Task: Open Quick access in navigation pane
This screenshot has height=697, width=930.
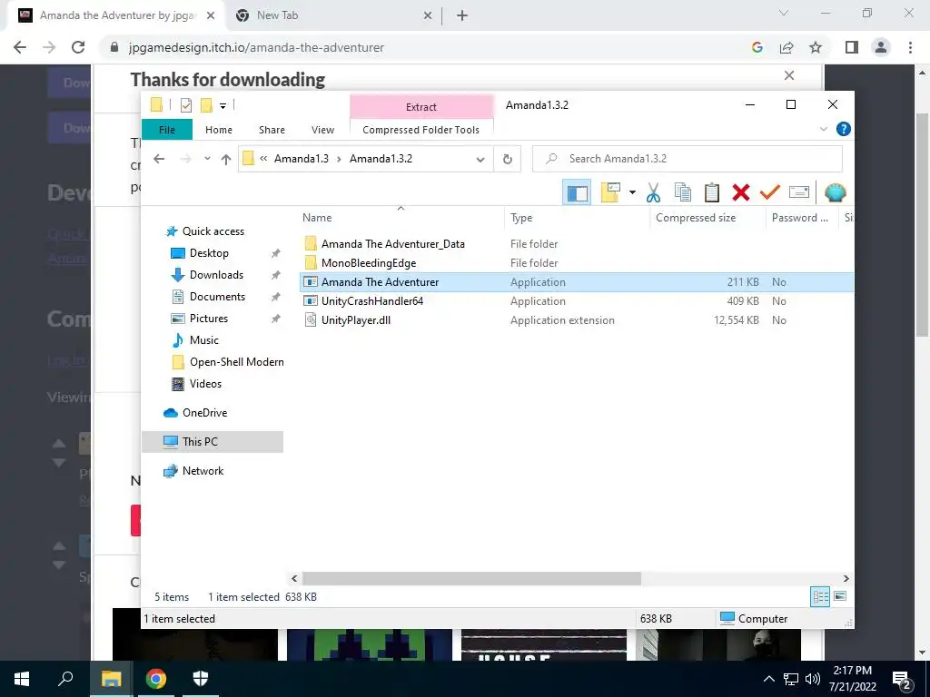Action: tap(213, 231)
